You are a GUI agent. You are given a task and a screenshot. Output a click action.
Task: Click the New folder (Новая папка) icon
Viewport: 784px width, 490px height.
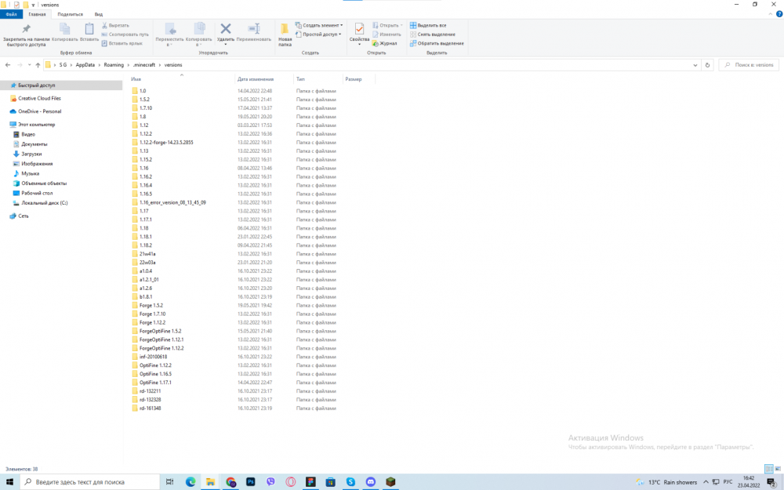(285, 29)
